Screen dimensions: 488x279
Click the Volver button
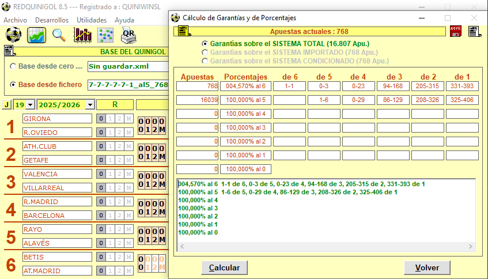tap(427, 268)
